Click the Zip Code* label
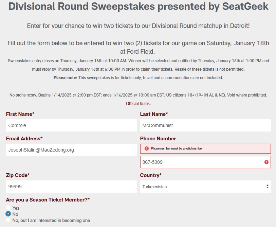 click(x=18, y=175)
